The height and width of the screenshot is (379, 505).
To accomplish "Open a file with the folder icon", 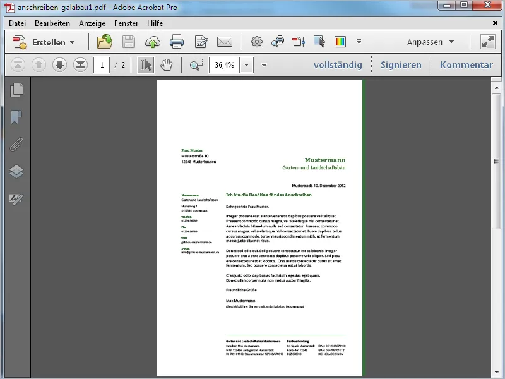I will click(105, 42).
